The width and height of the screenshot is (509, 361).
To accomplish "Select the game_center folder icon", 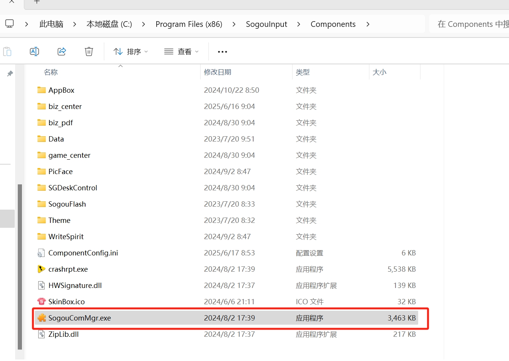I will (x=42, y=155).
